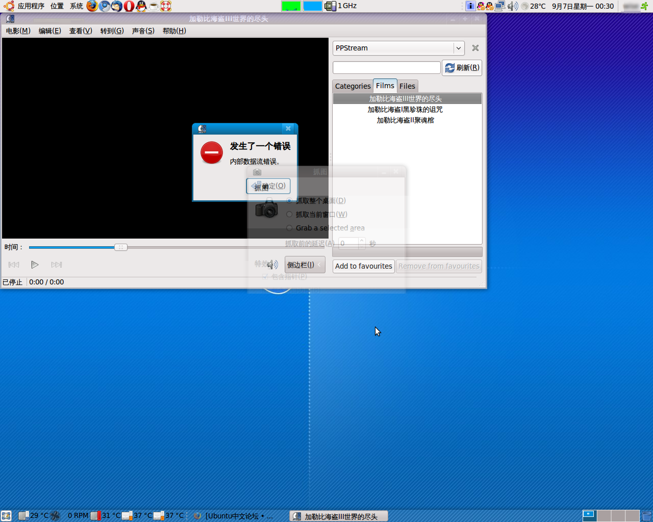Switch to the Films tab
The height and width of the screenshot is (522, 653).
tap(385, 86)
